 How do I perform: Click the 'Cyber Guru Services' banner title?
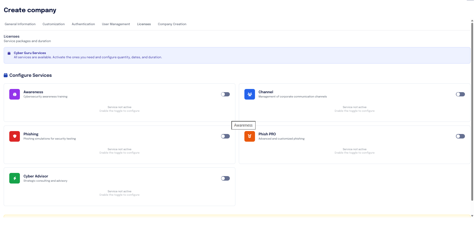(30, 53)
